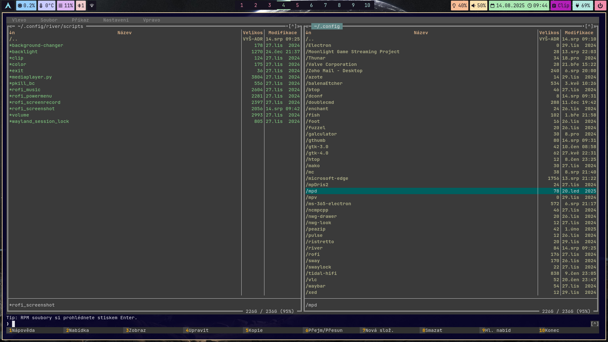Click the Bluetooth status indicator
Screen dimensions: 608x342
(x=81, y=5)
